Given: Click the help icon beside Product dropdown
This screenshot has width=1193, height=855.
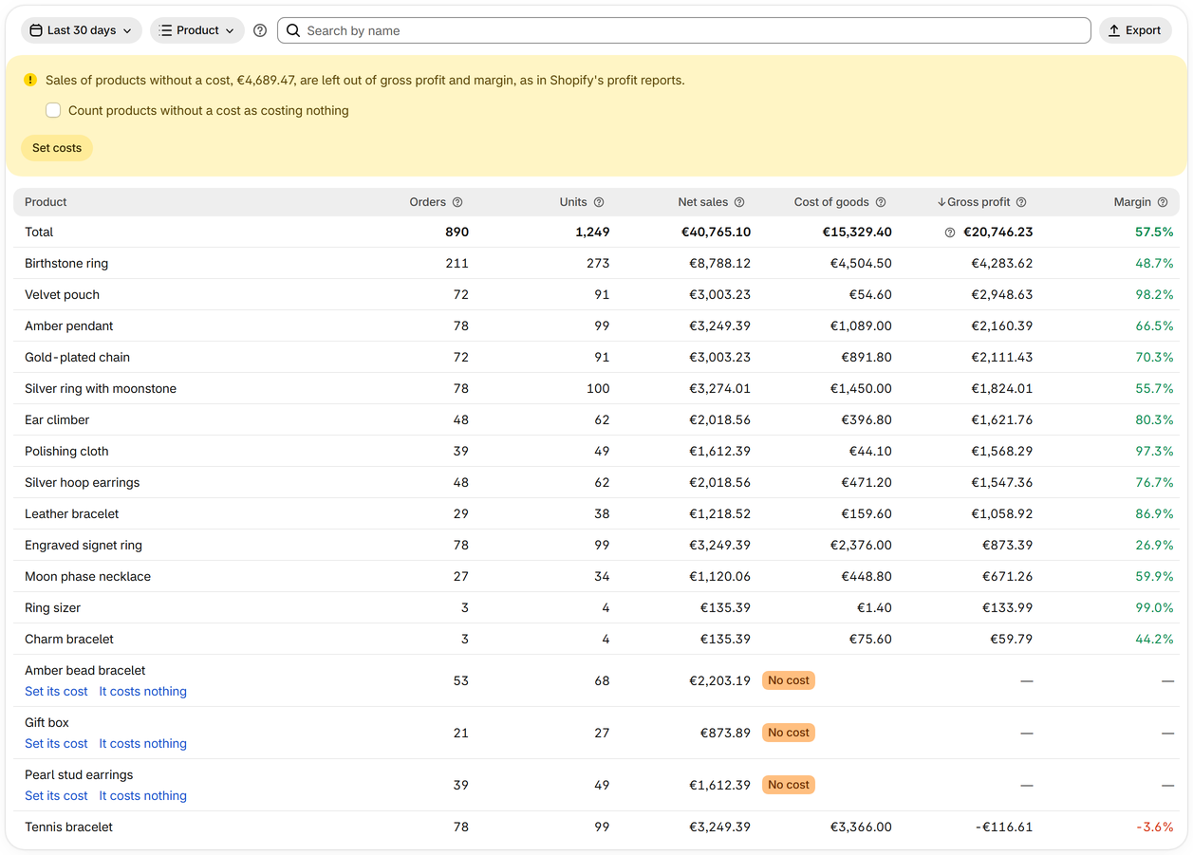Looking at the screenshot, I should (x=260, y=30).
